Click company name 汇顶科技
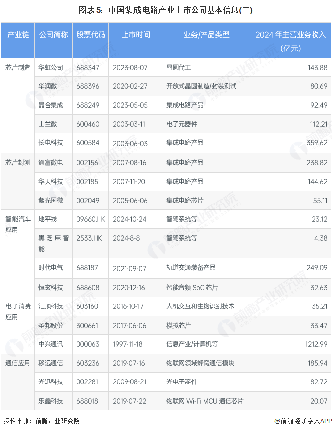The height and width of the screenshot is (431, 332). pos(51,306)
